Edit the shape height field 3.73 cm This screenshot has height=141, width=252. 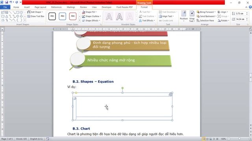point(241,14)
